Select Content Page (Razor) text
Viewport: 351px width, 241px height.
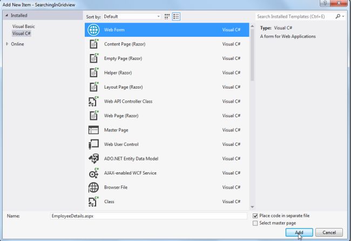125,44
